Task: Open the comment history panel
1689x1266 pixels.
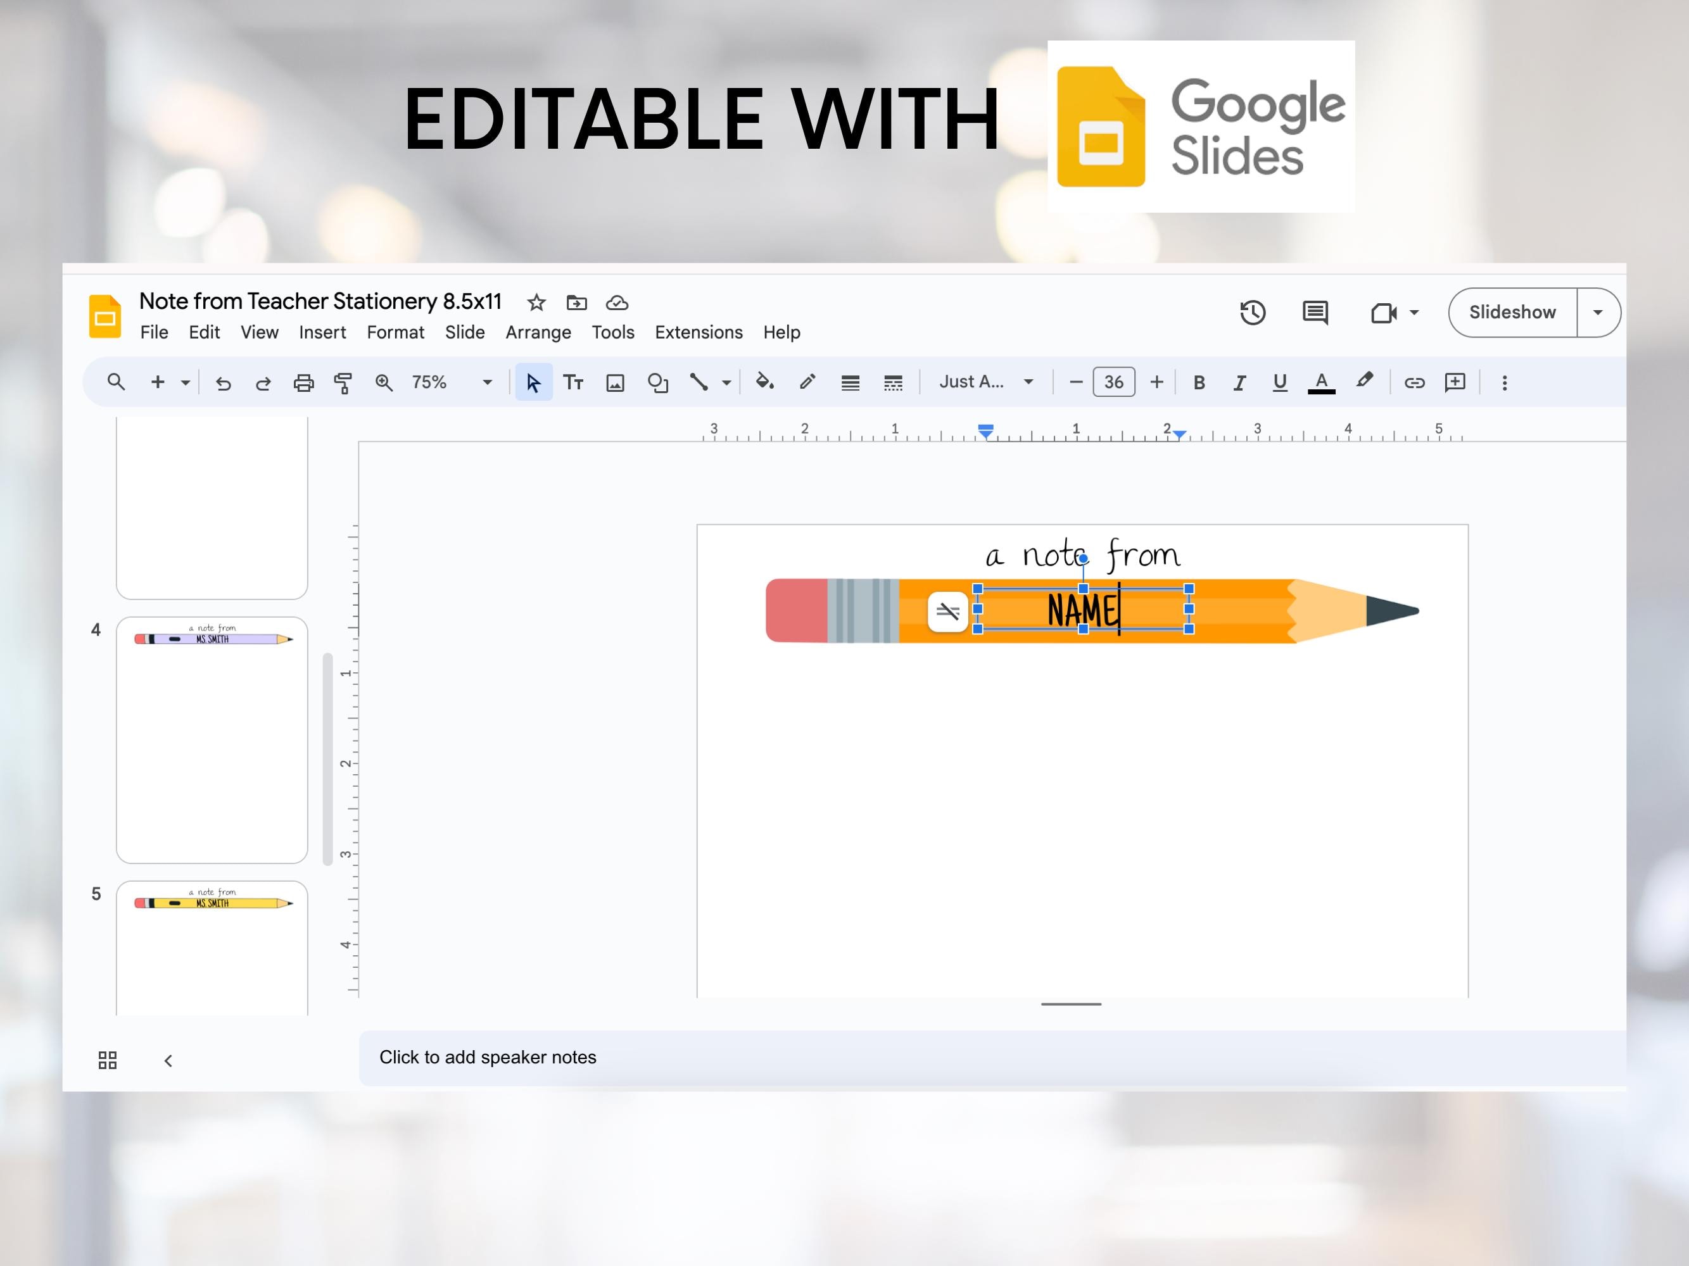Action: point(1315,312)
